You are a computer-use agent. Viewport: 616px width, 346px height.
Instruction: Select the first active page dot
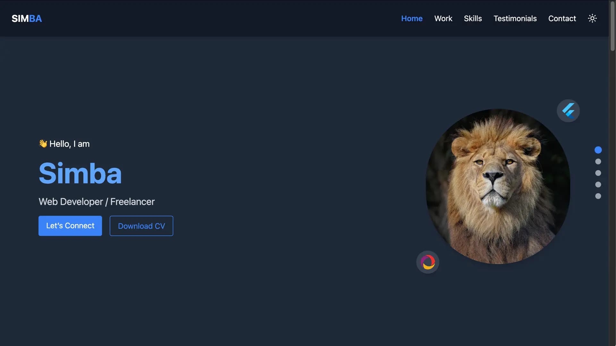[x=598, y=150]
